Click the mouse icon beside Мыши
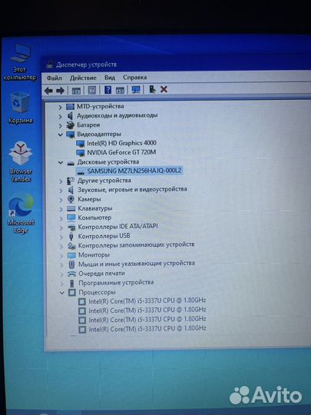 coord(71,264)
